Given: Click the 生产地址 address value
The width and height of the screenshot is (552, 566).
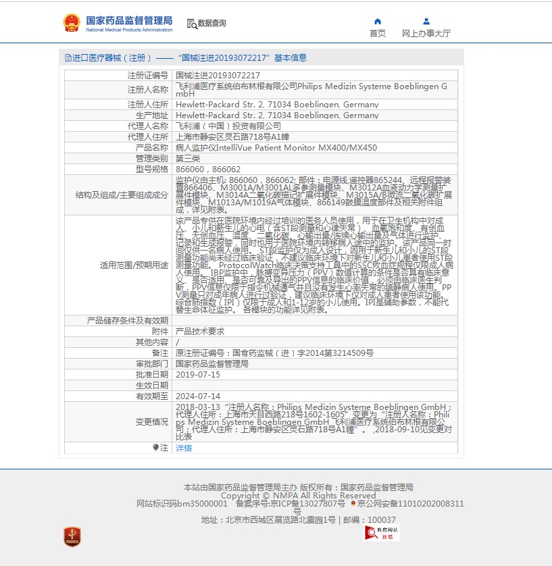Looking at the screenshot, I should coord(277,115).
